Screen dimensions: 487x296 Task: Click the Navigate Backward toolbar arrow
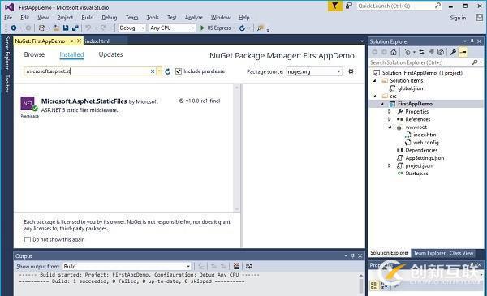14,28
